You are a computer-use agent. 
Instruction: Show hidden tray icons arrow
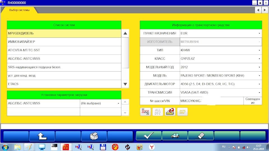[x=229, y=147]
